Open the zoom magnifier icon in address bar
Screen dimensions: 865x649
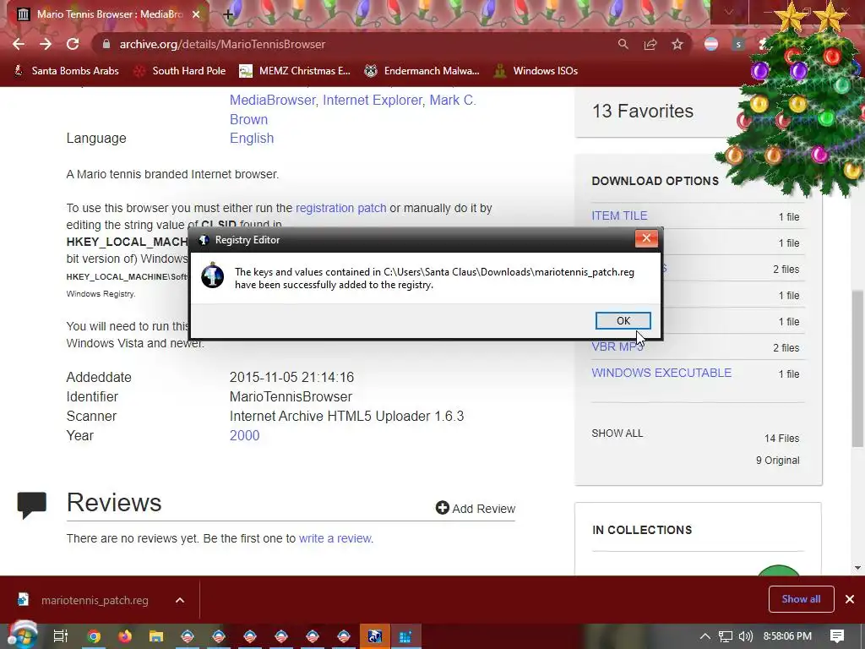tap(623, 44)
